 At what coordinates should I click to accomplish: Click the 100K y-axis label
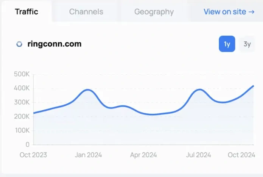click(21, 130)
